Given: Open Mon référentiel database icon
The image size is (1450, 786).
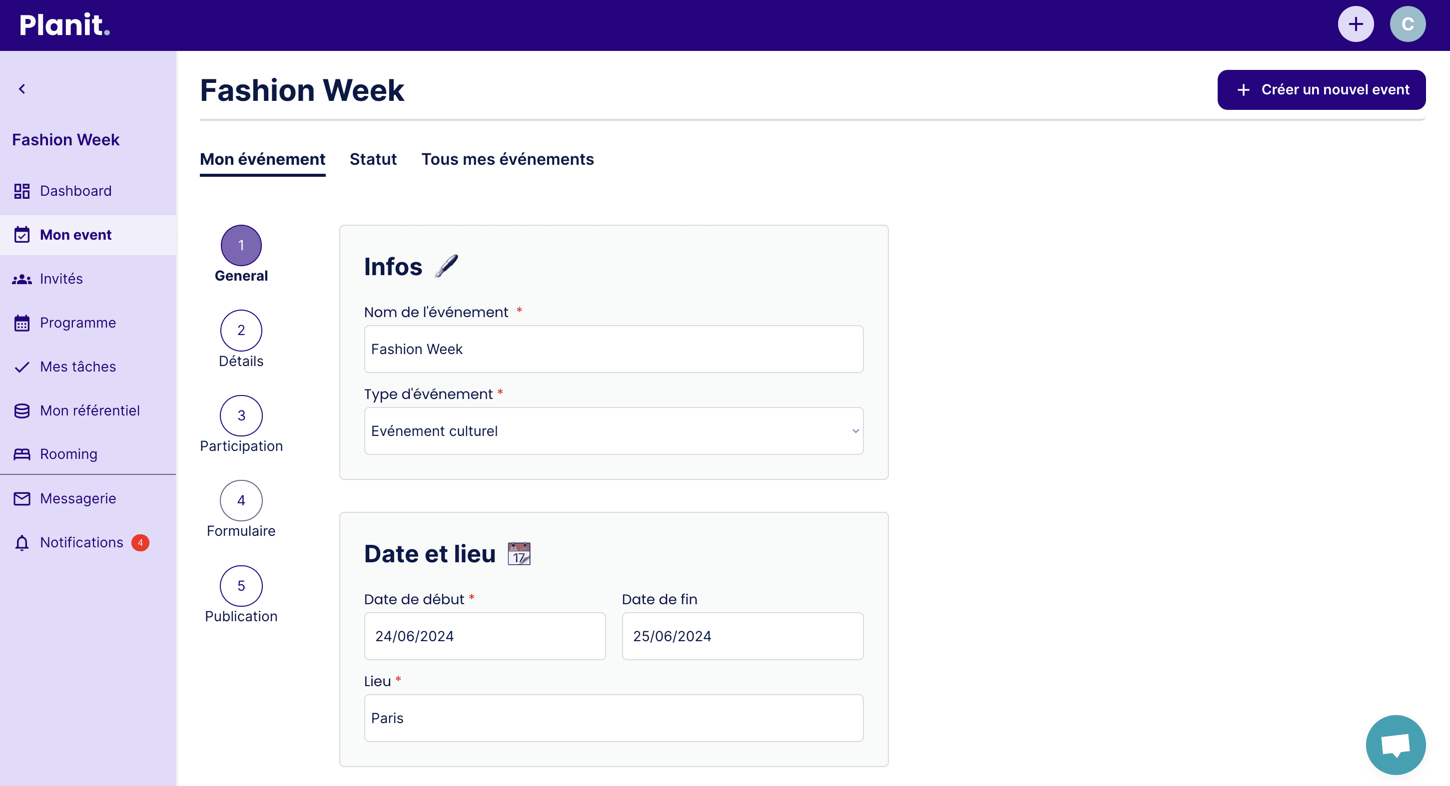Looking at the screenshot, I should click(22, 410).
